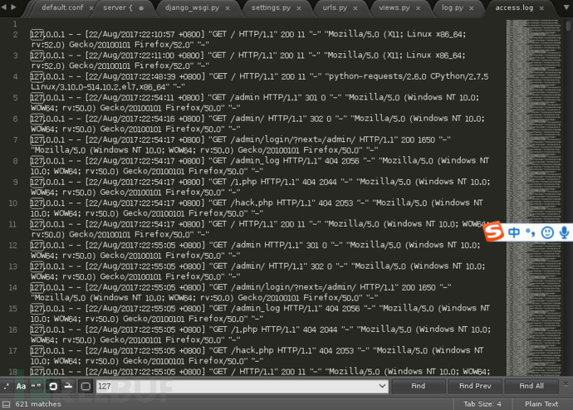Click line number 10 in gutter
Viewport: 573px width, 410px height.
tap(12, 203)
